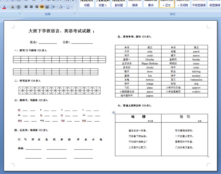
Task: Apply the 要点 style
Action: coord(151,3)
